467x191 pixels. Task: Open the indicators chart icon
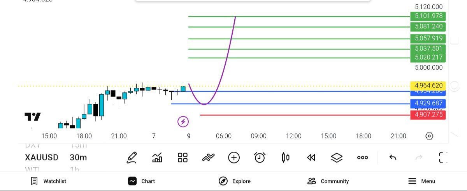point(157,158)
